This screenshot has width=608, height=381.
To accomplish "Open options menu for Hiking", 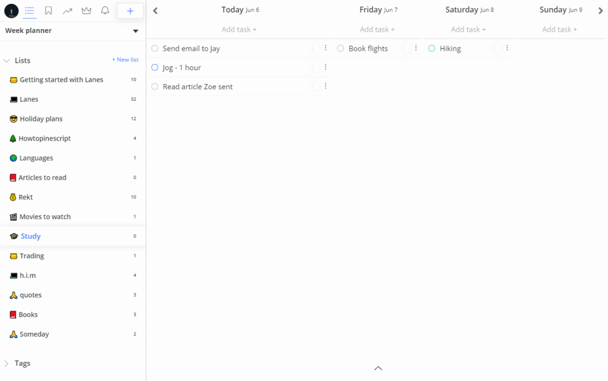I will pyautogui.click(x=507, y=47).
